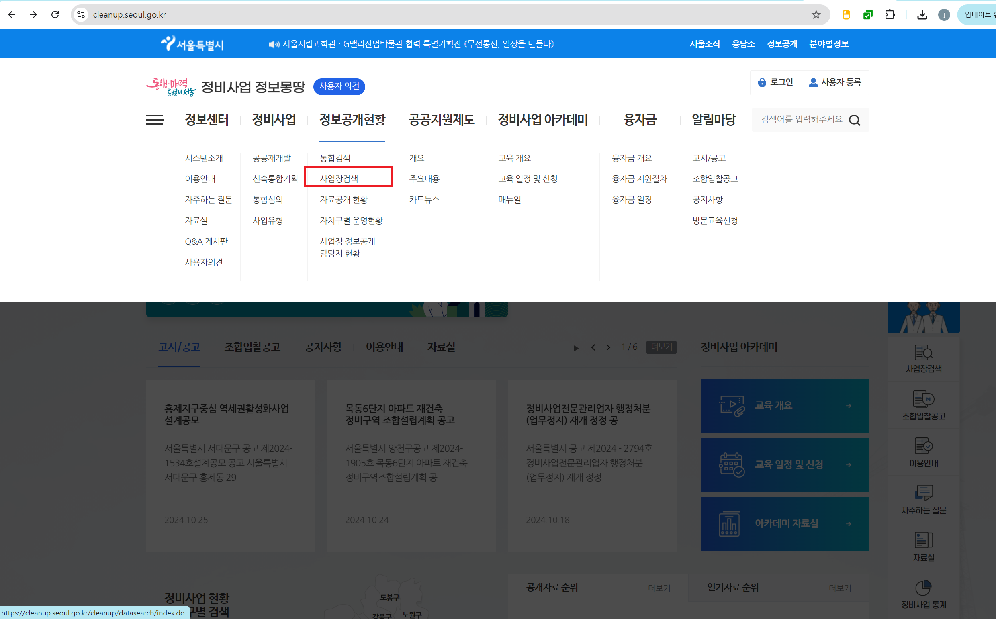Open the 정보공개현황 main menu

click(352, 120)
